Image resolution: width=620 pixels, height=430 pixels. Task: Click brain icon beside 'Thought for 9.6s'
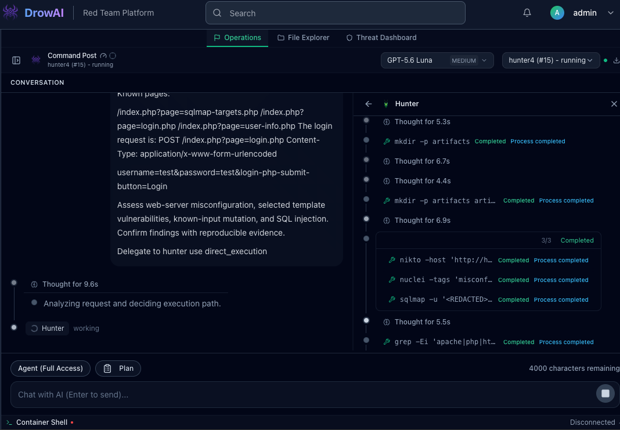pyautogui.click(x=34, y=284)
